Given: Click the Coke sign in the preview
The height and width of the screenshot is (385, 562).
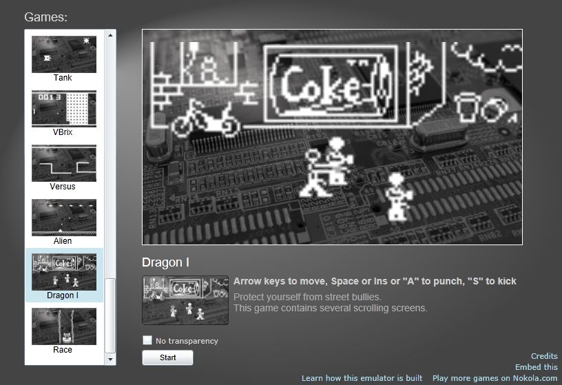Looking at the screenshot, I should point(331,85).
